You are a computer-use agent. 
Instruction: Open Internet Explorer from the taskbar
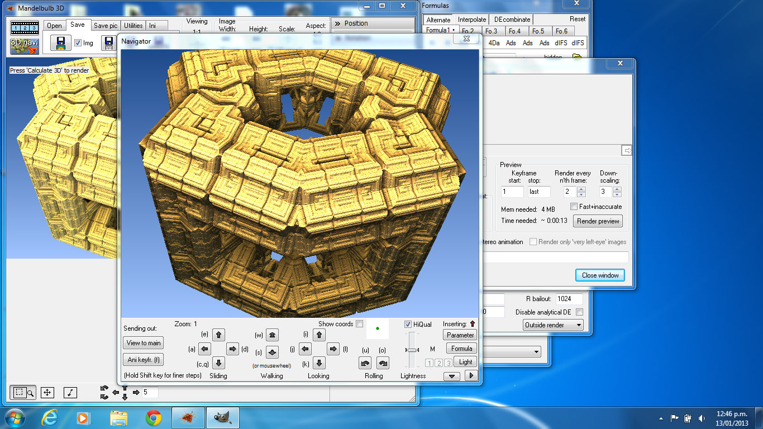point(50,418)
